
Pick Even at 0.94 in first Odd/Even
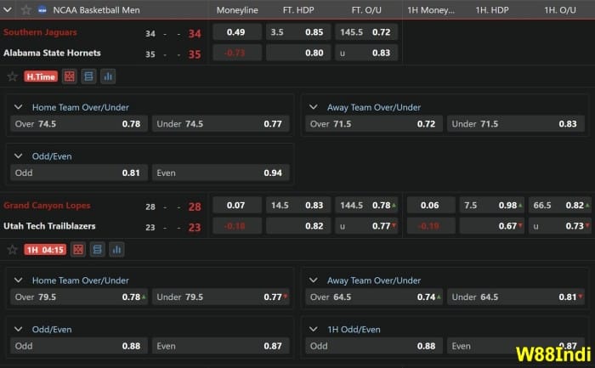[221, 173]
